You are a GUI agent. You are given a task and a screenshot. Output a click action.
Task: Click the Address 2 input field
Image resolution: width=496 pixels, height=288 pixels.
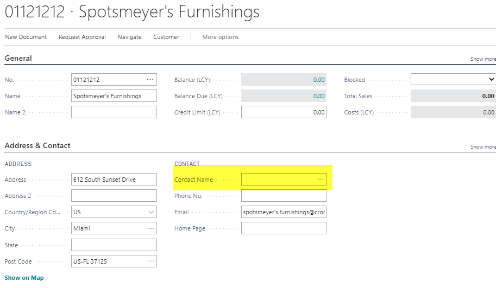pyautogui.click(x=114, y=195)
